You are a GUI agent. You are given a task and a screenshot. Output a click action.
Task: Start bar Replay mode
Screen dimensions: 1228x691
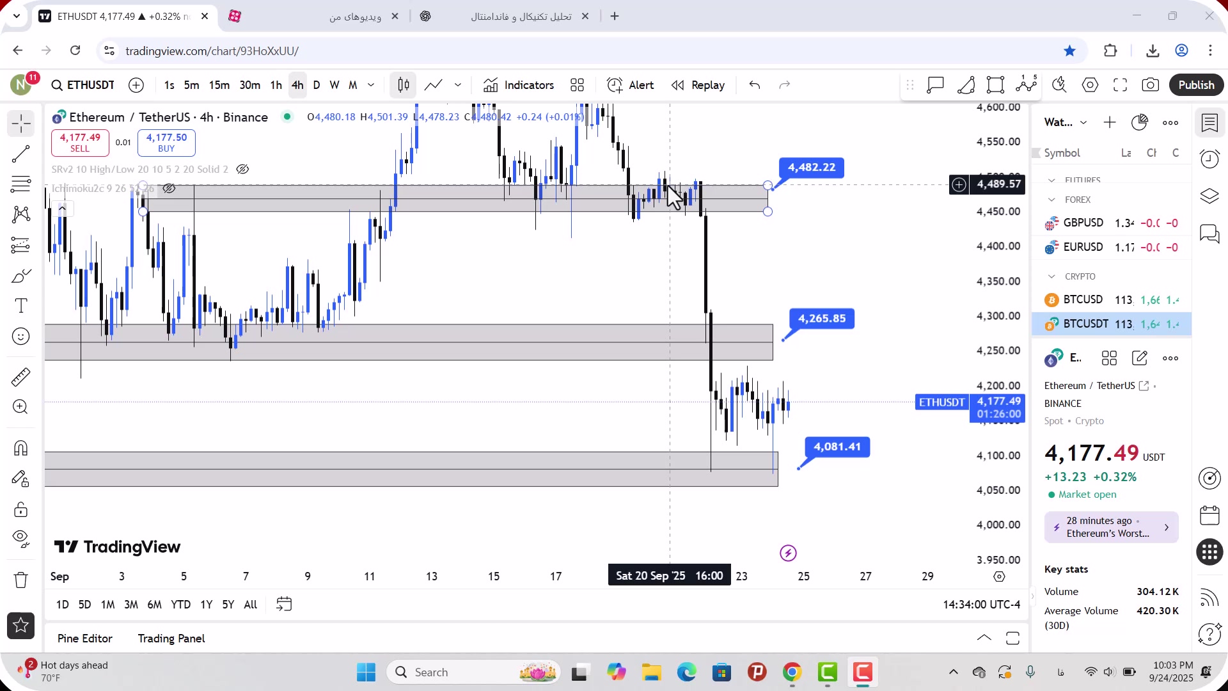[698, 85]
